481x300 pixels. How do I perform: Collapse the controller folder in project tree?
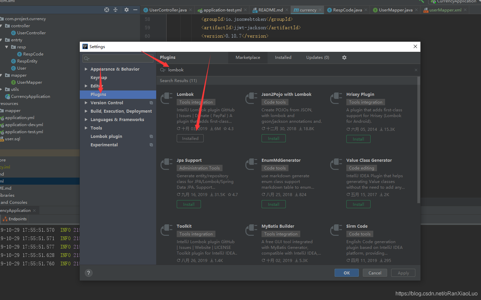pos(1,26)
